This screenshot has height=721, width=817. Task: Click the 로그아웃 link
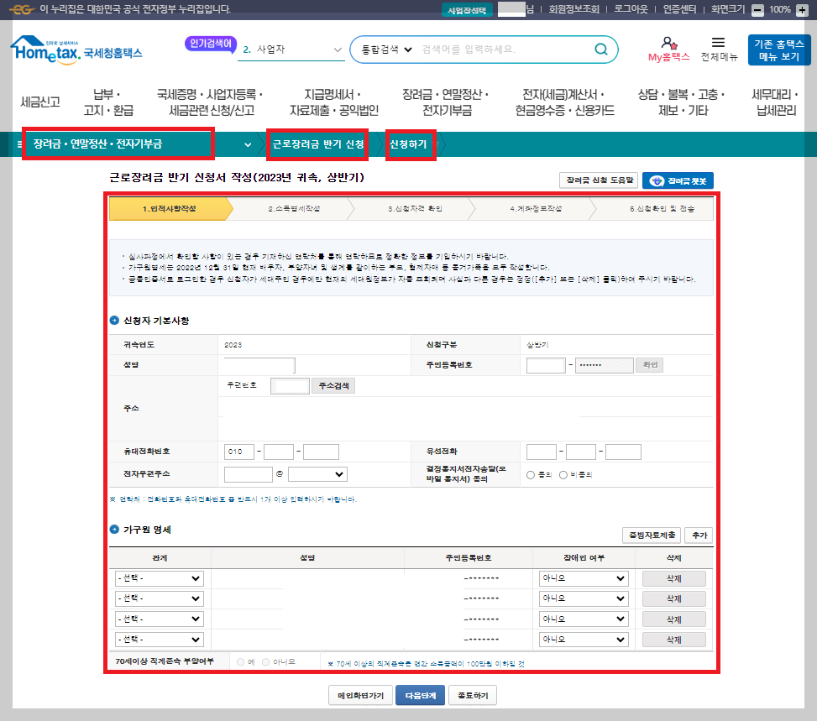631,9
